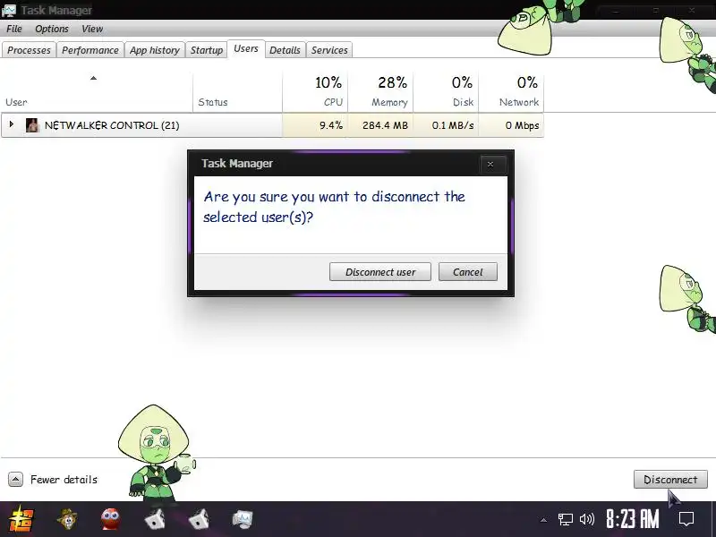716x537 pixels.
Task: Sort by the User column header
Action: (x=97, y=92)
